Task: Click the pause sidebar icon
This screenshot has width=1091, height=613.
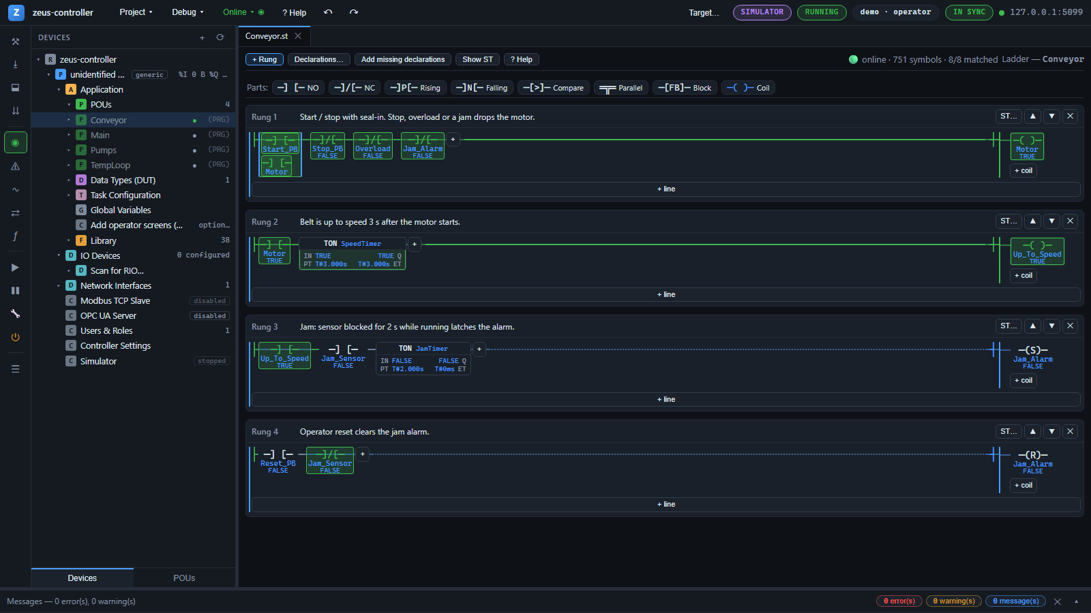Action: pos(15,290)
